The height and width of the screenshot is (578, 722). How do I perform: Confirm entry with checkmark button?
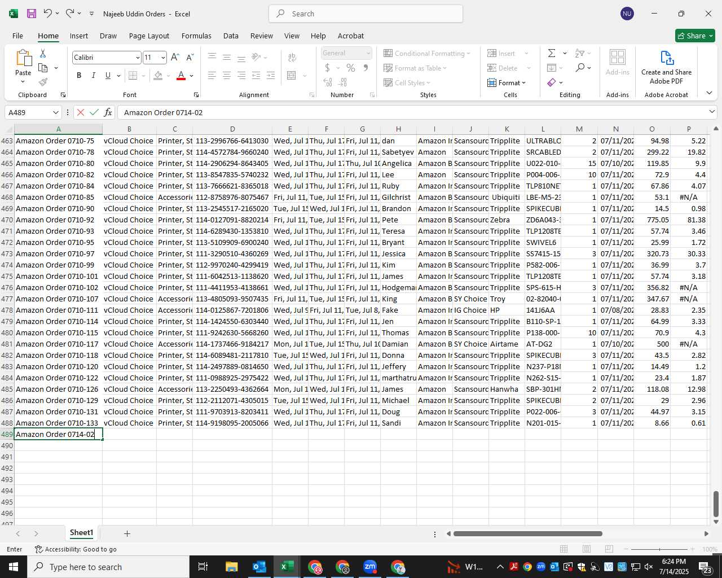coord(94,112)
